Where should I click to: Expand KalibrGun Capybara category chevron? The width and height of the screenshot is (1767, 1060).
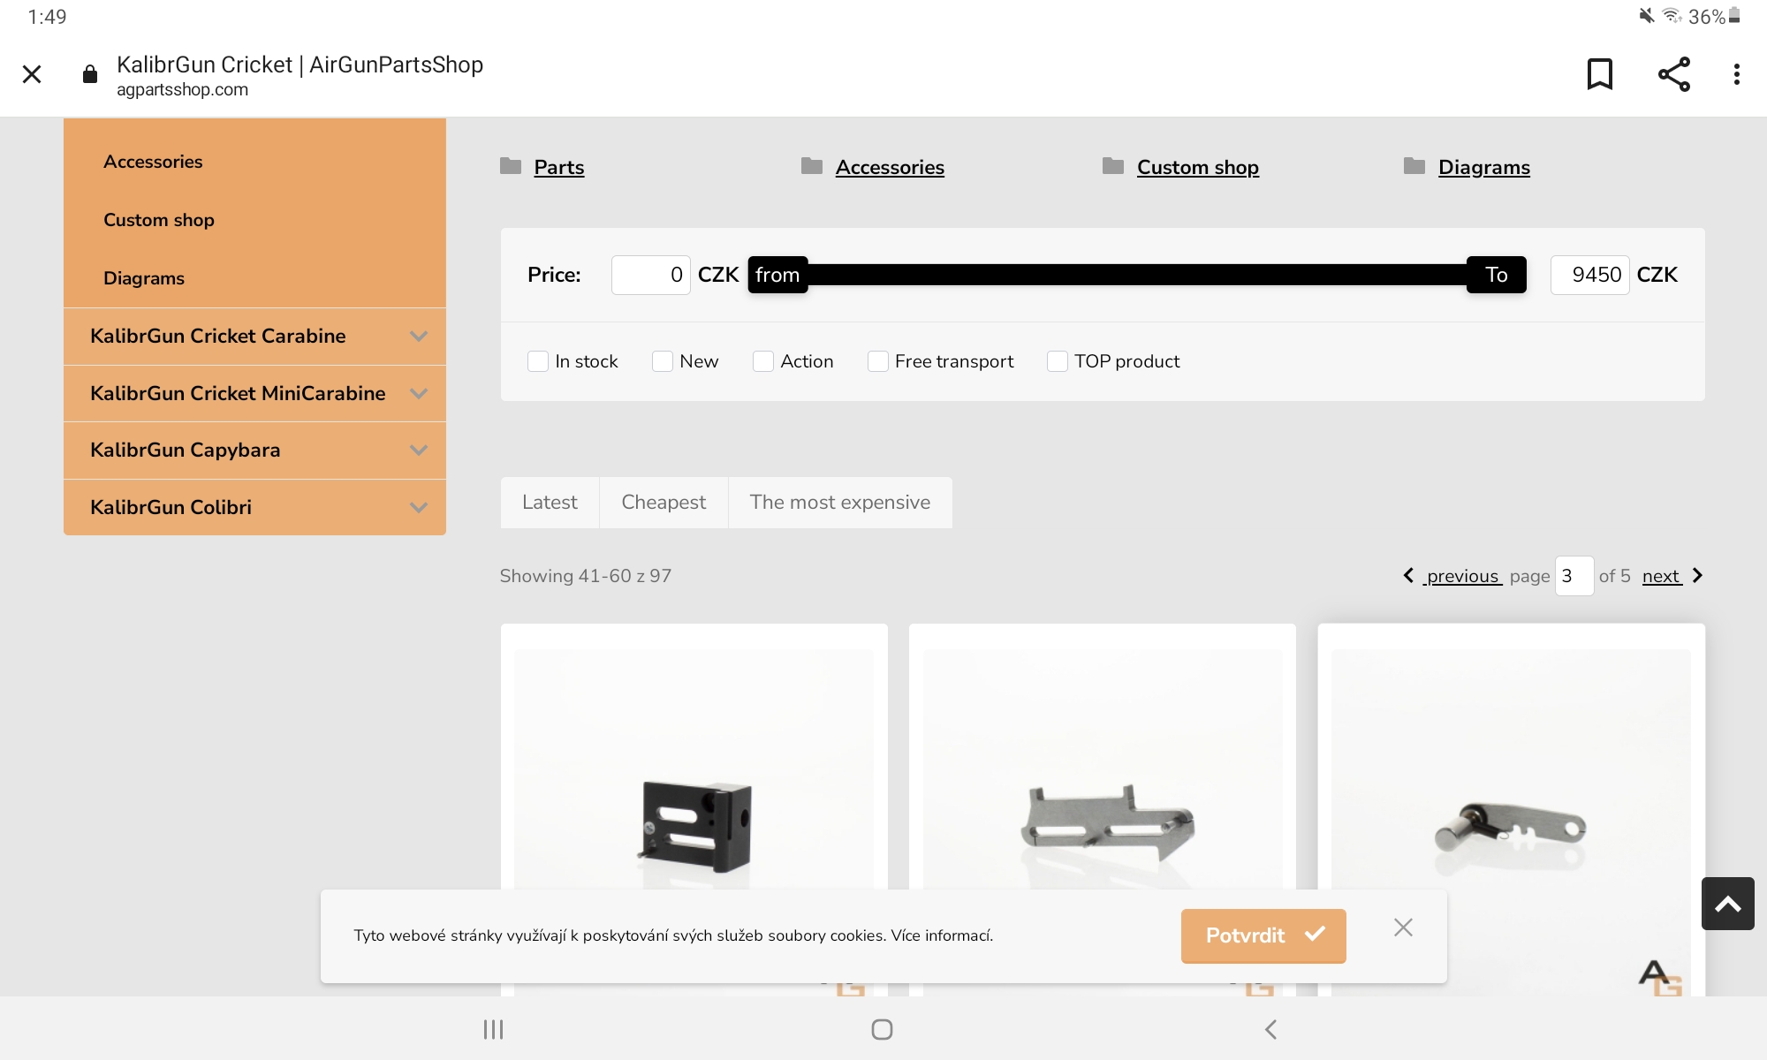click(x=419, y=450)
